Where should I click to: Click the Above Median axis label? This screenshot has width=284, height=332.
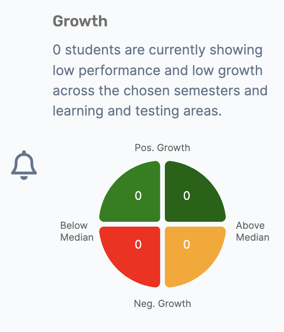[253, 231]
